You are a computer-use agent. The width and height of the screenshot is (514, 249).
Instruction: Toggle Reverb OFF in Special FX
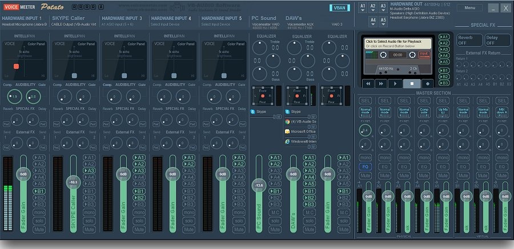tap(469, 40)
